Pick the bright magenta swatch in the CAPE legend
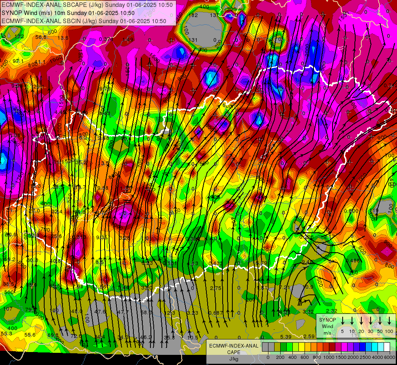 pyautogui.click(x=344, y=347)
